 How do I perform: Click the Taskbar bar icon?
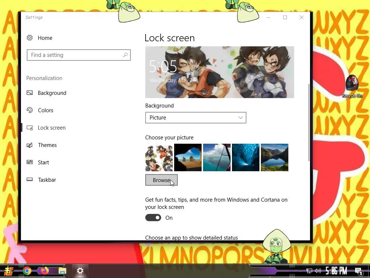[x=30, y=180]
